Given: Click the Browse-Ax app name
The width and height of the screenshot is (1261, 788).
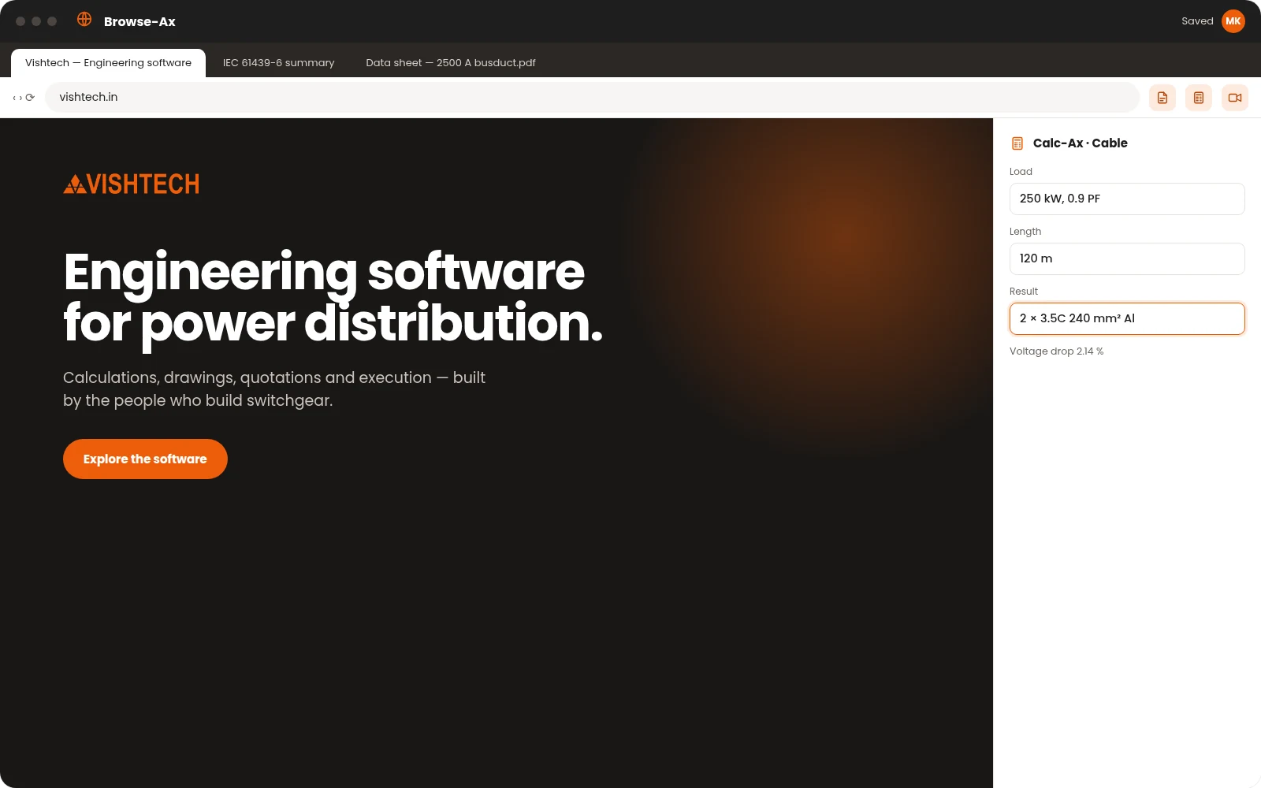Looking at the screenshot, I should (139, 21).
